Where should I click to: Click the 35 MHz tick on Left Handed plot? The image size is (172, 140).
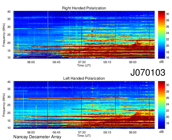(9, 89)
